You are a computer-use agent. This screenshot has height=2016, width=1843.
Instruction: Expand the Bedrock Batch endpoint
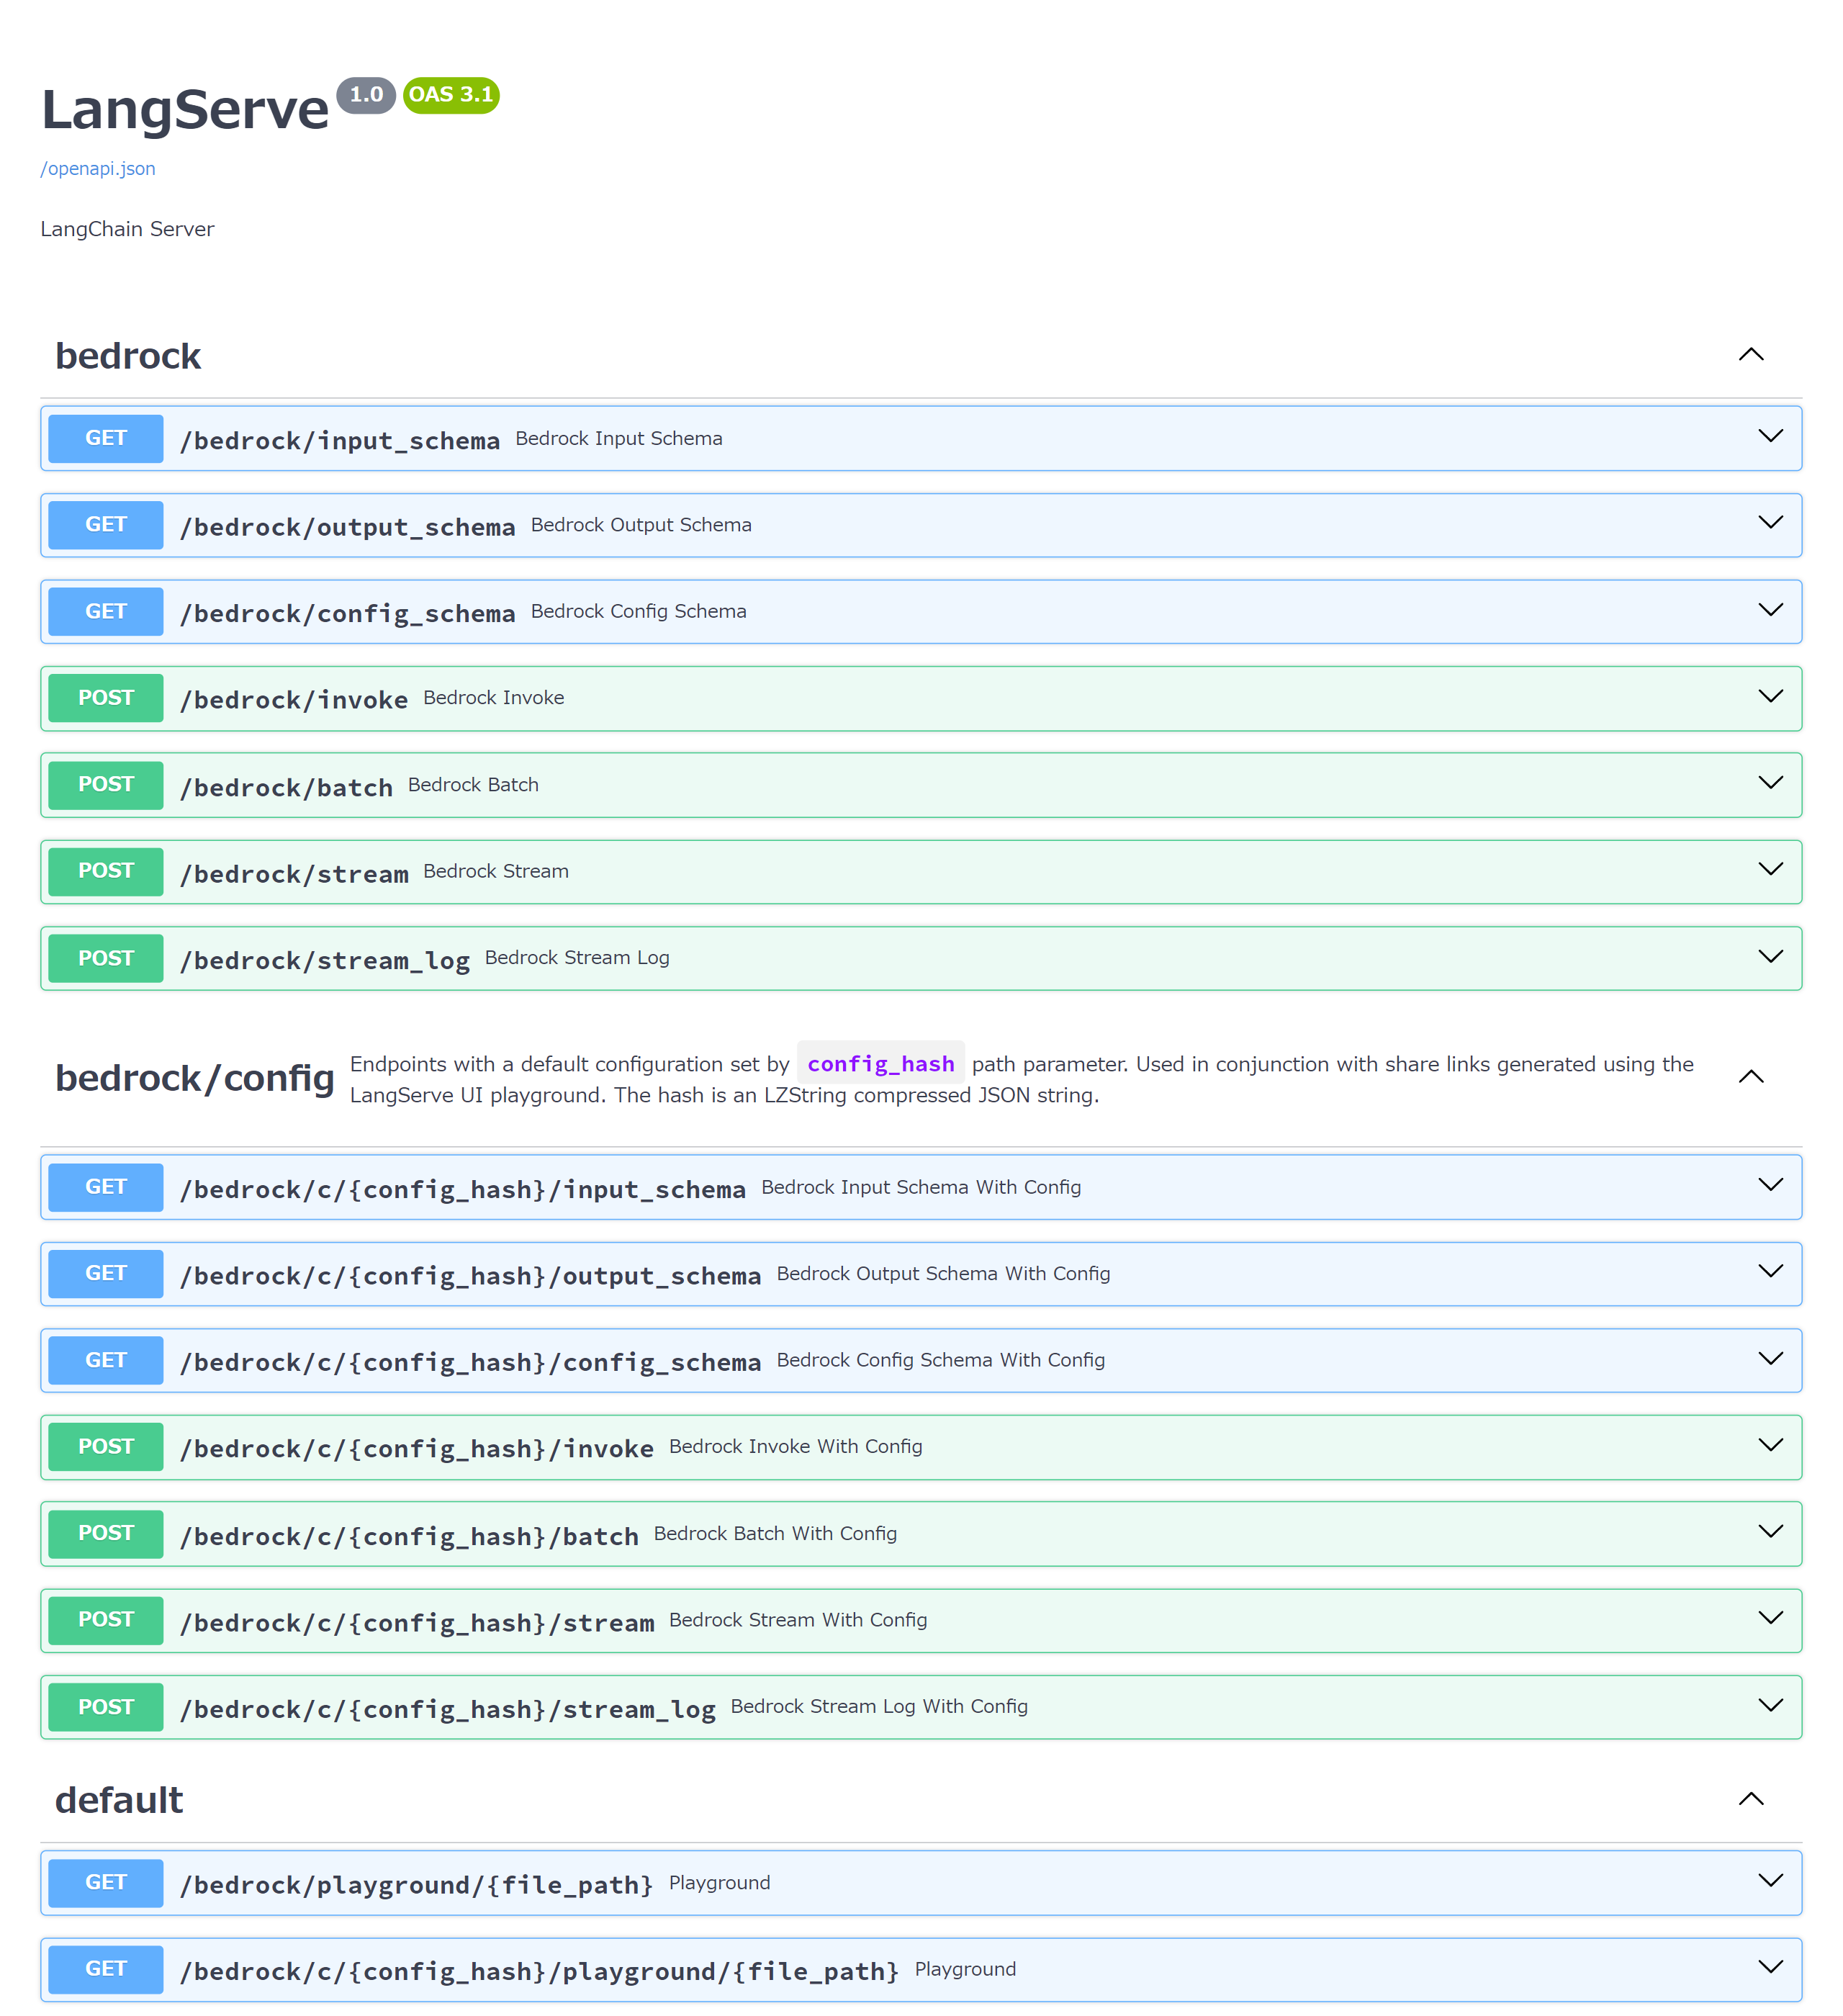click(x=1770, y=784)
